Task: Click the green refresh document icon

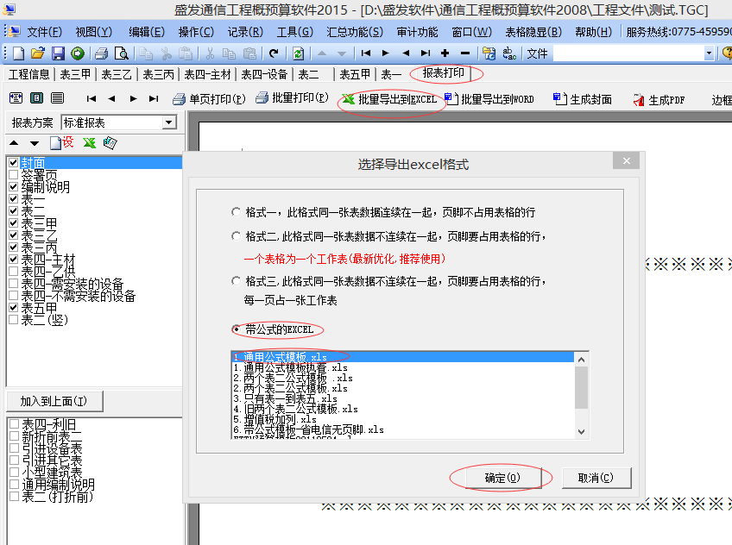Action: [299, 53]
